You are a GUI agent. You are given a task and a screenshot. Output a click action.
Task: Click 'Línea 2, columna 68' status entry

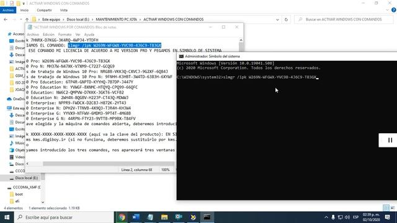click(136, 170)
